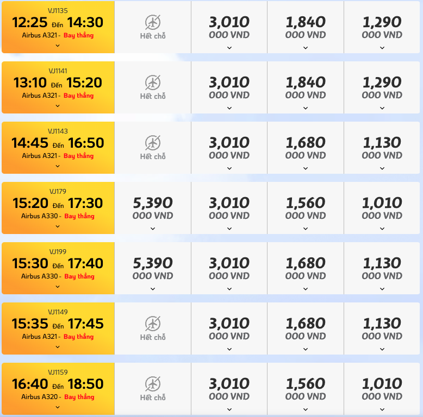Click sold-out plane icon for flight VJ1135
The width and height of the screenshot is (423, 417).
pos(153,22)
